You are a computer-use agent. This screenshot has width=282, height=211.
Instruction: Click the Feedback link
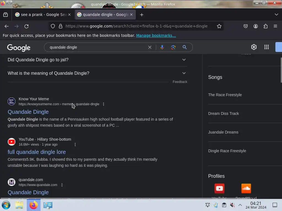point(180,82)
